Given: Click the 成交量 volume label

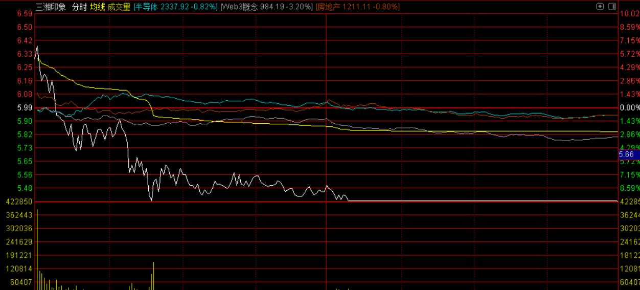Looking at the screenshot, I should [119, 7].
